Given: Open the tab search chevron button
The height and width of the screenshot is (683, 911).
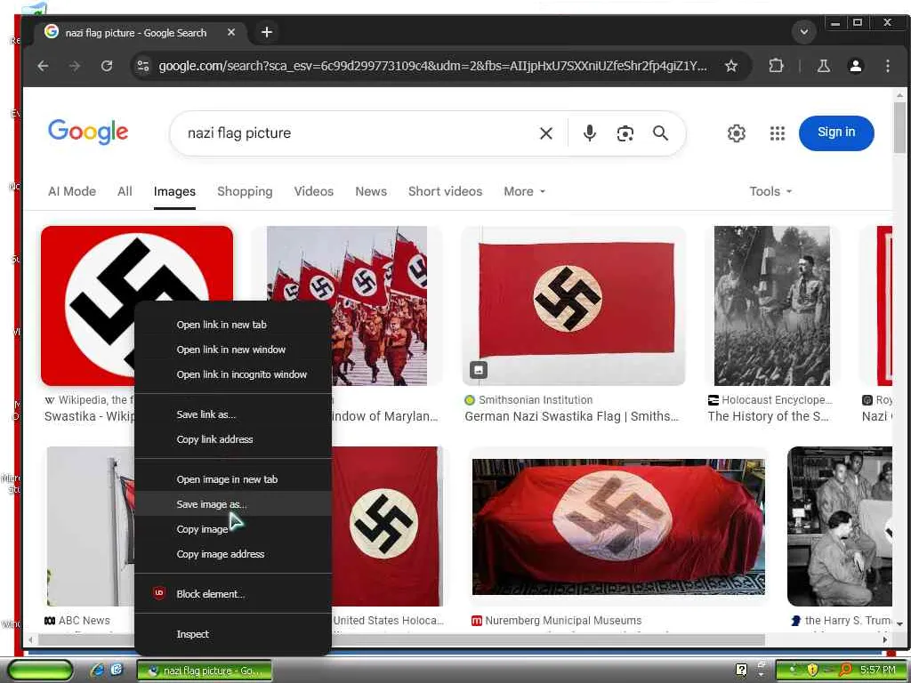Looking at the screenshot, I should tap(804, 32).
